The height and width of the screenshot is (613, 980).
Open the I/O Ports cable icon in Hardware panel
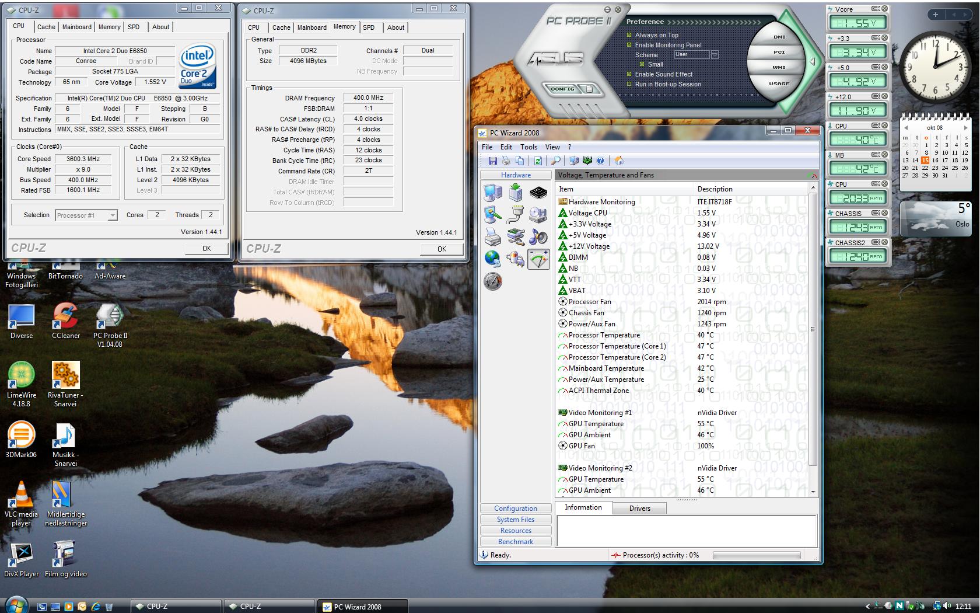pos(516,215)
